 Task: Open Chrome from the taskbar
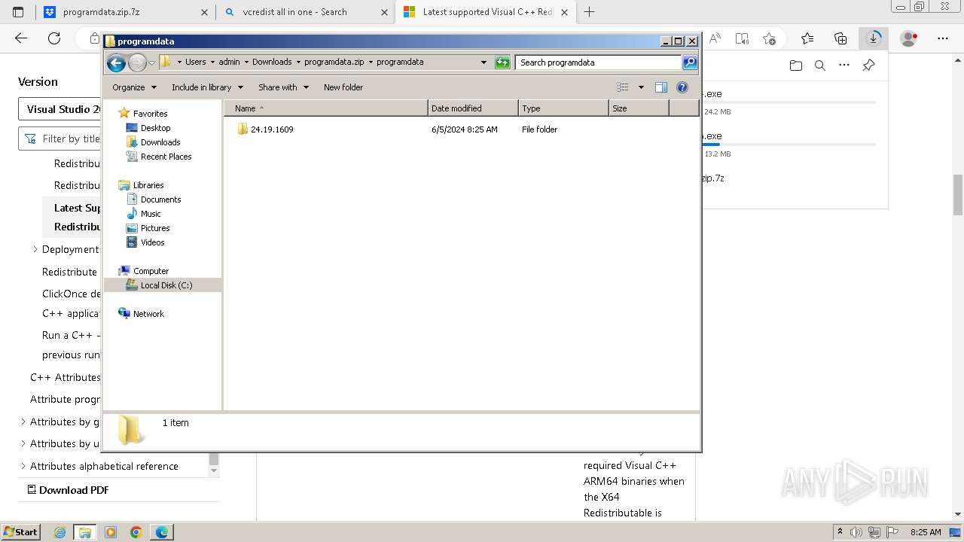136,532
